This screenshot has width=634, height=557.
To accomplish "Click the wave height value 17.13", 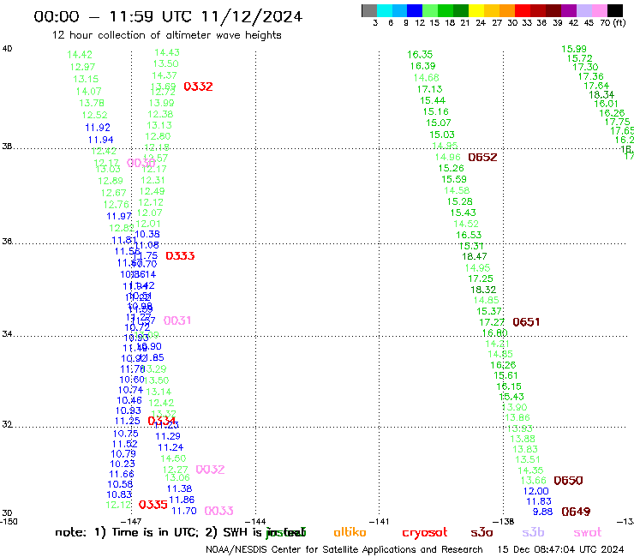I will pyautogui.click(x=429, y=89).
